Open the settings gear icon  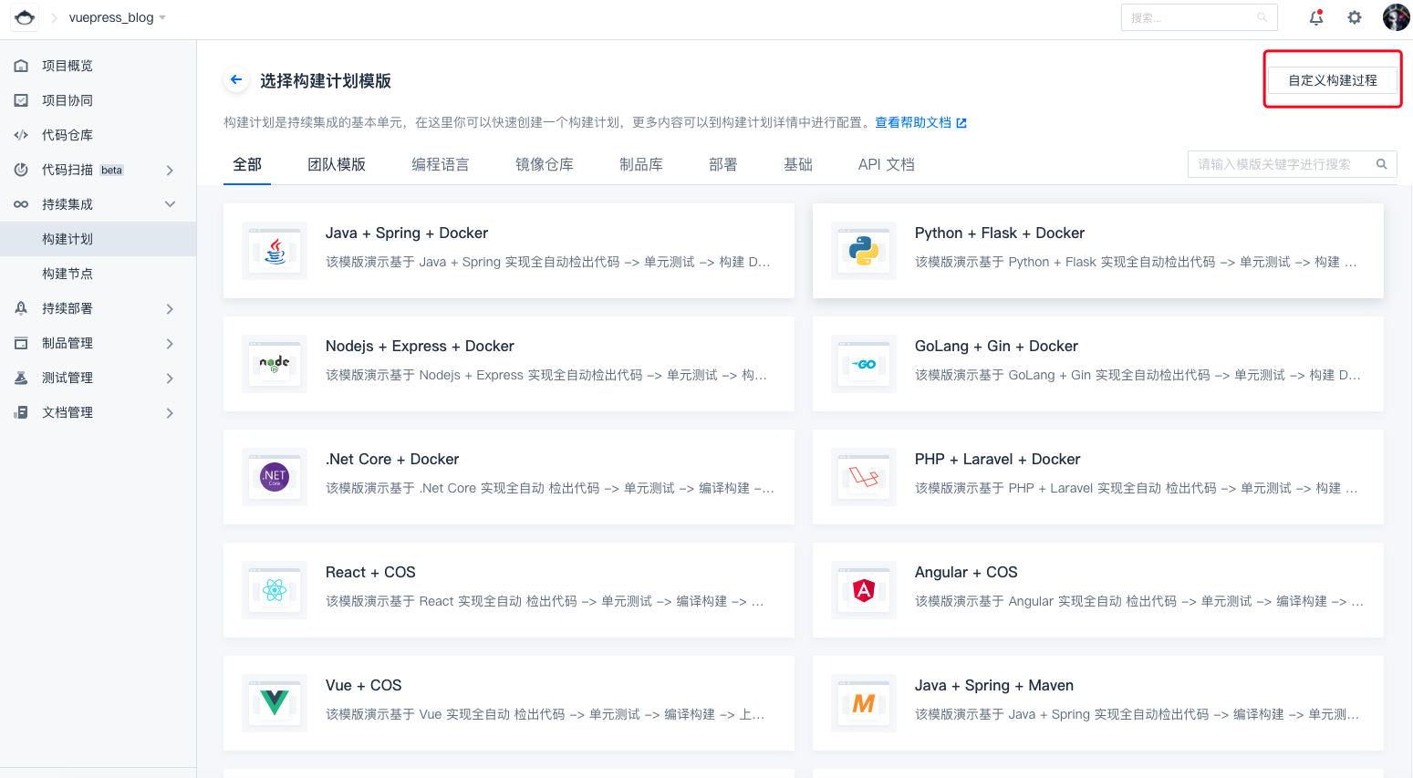click(x=1355, y=17)
